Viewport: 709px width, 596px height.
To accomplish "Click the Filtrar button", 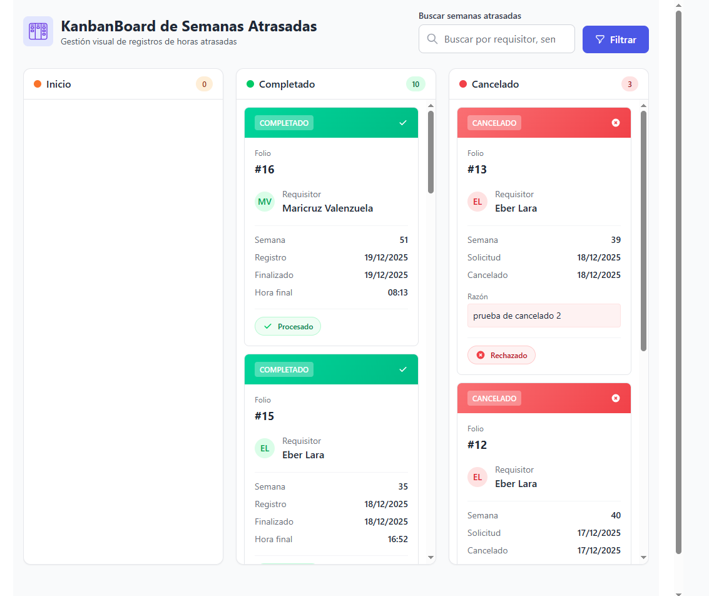I will click(615, 39).
